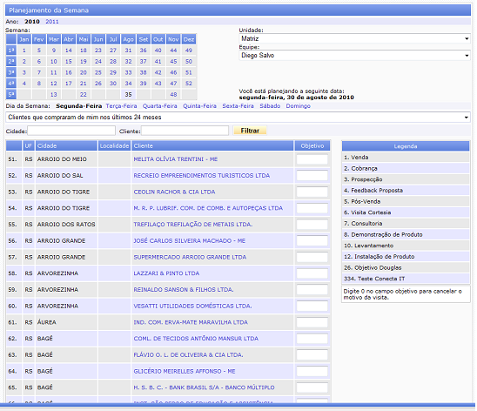
Task: Open client REINALDO SANSON & FILHOS LTDA.
Action: 184,290
